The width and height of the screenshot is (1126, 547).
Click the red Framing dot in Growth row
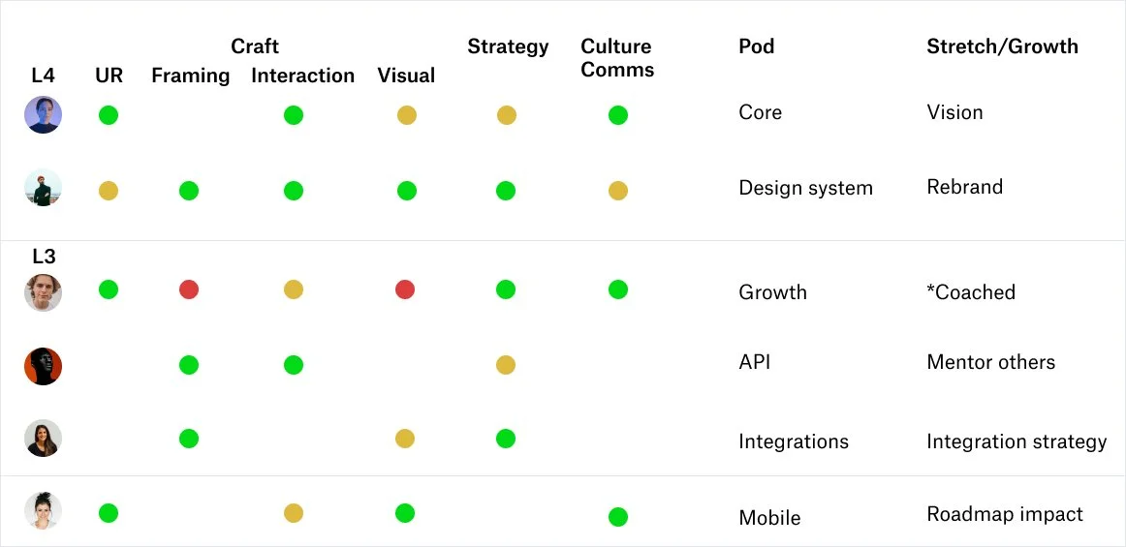tap(189, 290)
